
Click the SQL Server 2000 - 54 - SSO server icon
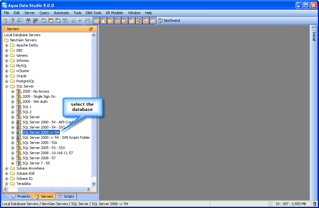[19, 127]
